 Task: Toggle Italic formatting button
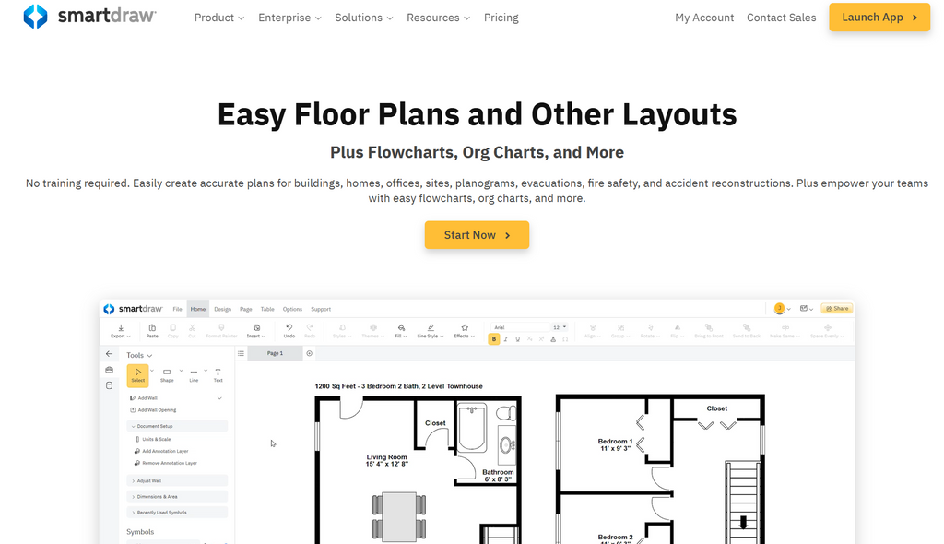click(x=505, y=339)
